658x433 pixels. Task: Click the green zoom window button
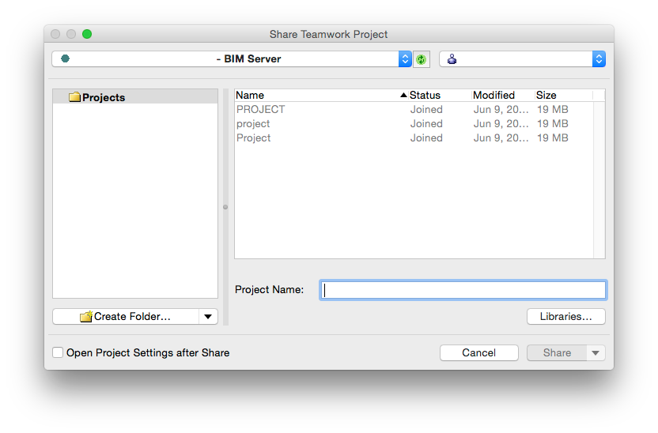[87, 34]
